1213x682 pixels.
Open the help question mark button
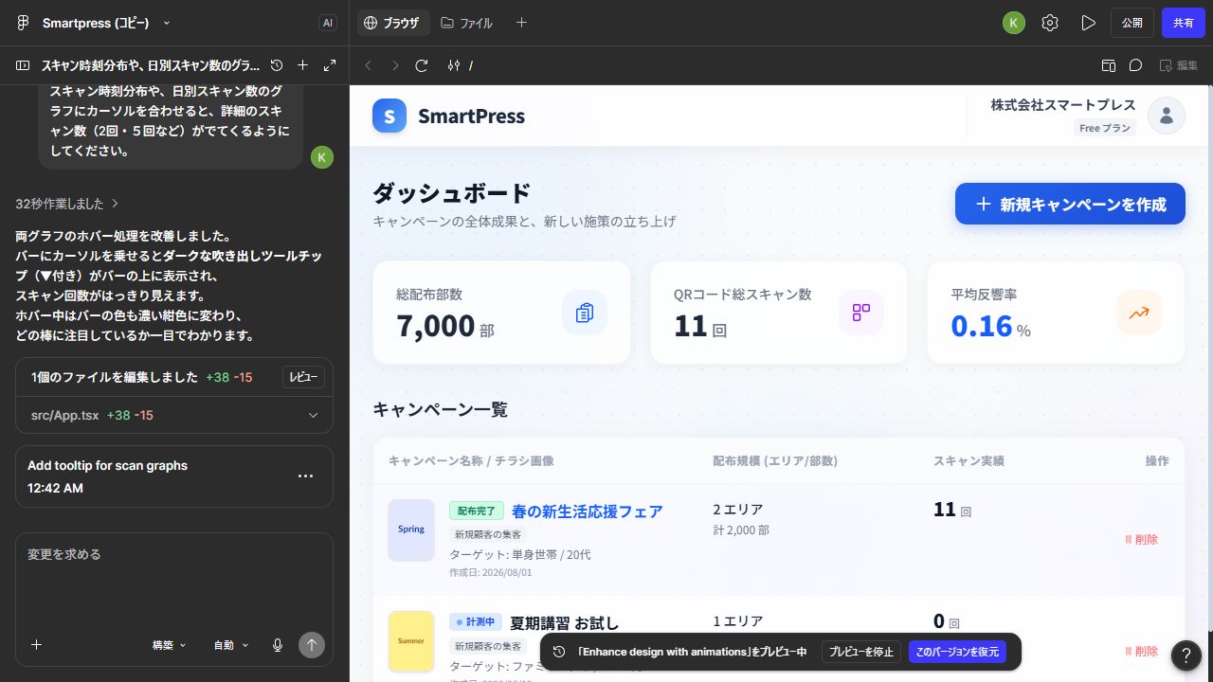(1186, 655)
